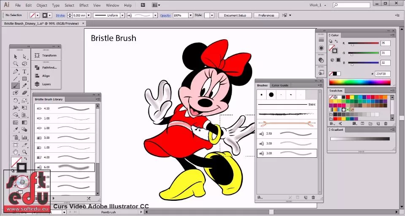Select the 6.00 bristle brush in library

tap(65, 167)
